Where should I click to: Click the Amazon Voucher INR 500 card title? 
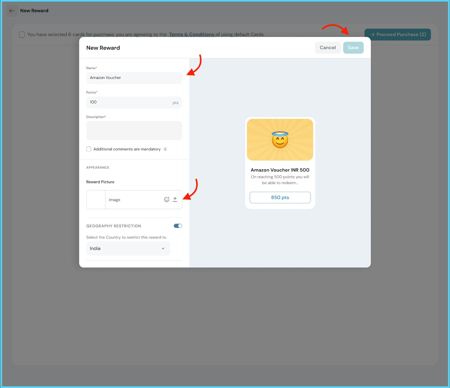coord(280,170)
